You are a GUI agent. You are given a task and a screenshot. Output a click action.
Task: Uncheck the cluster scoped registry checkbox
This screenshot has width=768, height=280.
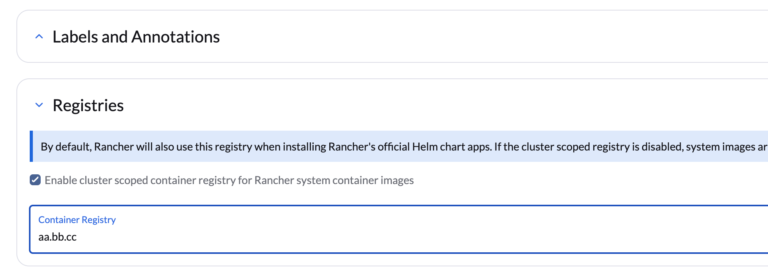[x=35, y=180]
